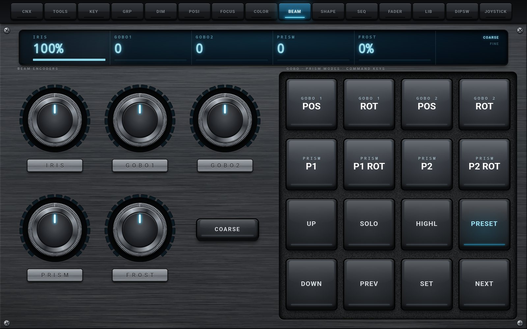This screenshot has height=329, width=527.
Task: Click the DOWN command key
Action: pyautogui.click(x=311, y=284)
